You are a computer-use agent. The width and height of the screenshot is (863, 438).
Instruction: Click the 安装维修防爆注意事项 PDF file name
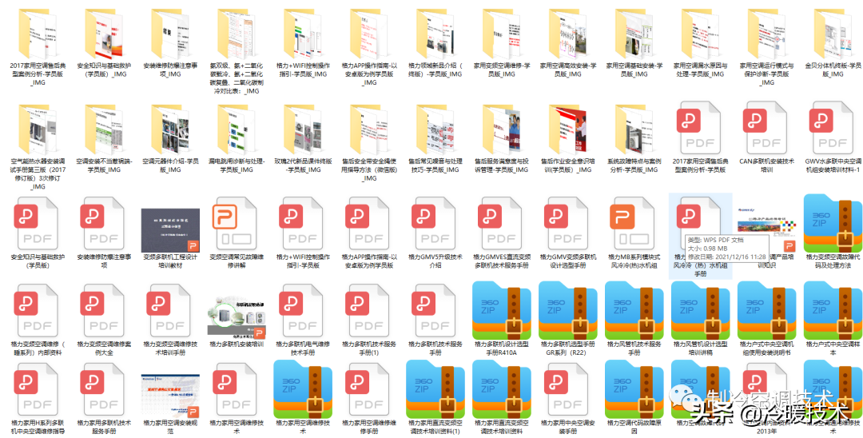pos(104,261)
